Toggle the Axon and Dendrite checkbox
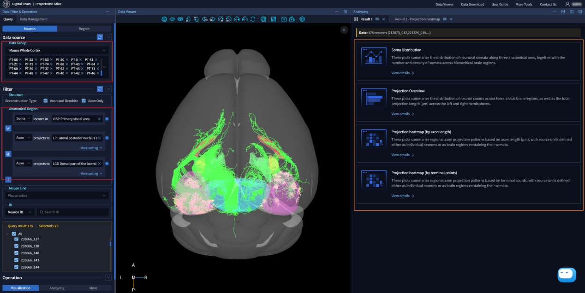This screenshot has width=585, height=293. [x=45, y=100]
